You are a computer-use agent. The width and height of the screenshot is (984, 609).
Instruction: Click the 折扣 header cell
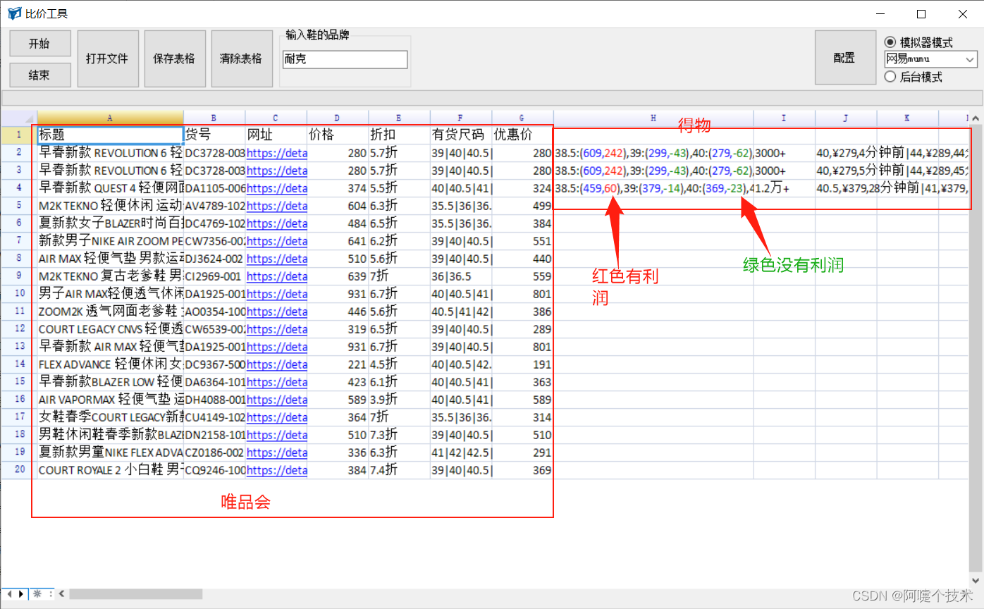pos(399,135)
